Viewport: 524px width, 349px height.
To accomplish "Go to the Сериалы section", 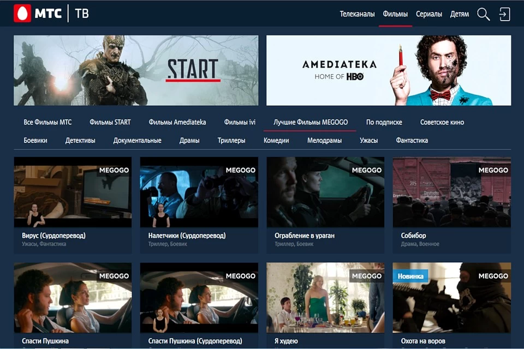I will 428,14.
